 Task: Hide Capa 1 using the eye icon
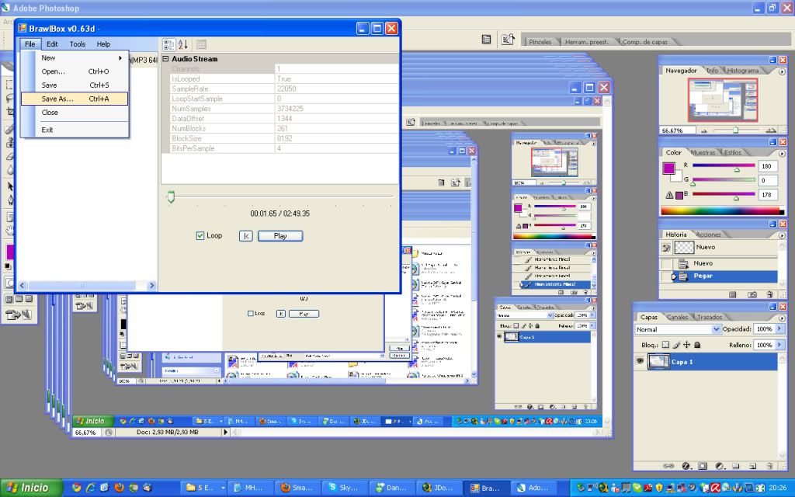[640, 361]
